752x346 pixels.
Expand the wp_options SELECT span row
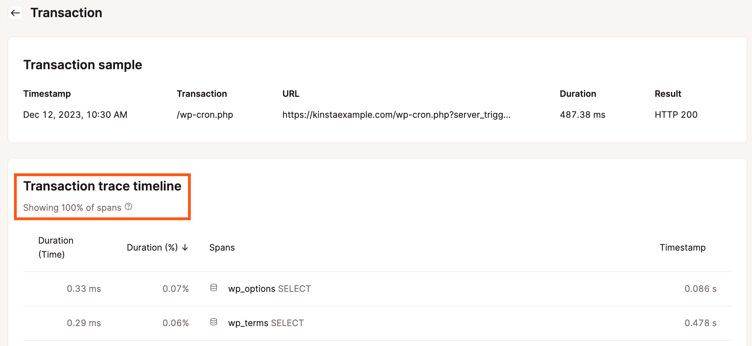pyautogui.click(x=269, y=289)
